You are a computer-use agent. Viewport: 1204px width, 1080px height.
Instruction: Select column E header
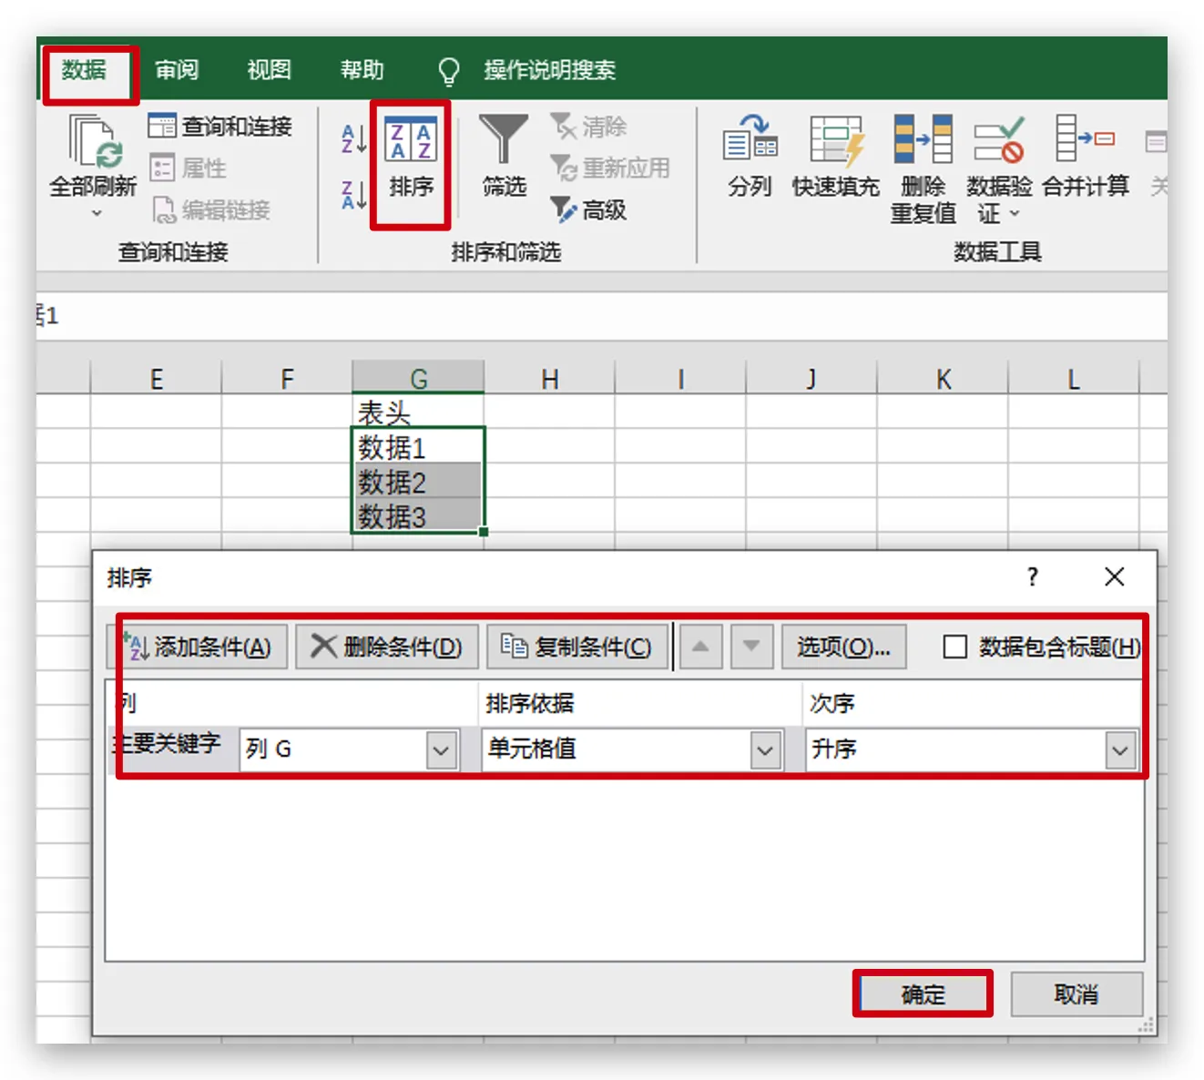click(x=156, y=378)
